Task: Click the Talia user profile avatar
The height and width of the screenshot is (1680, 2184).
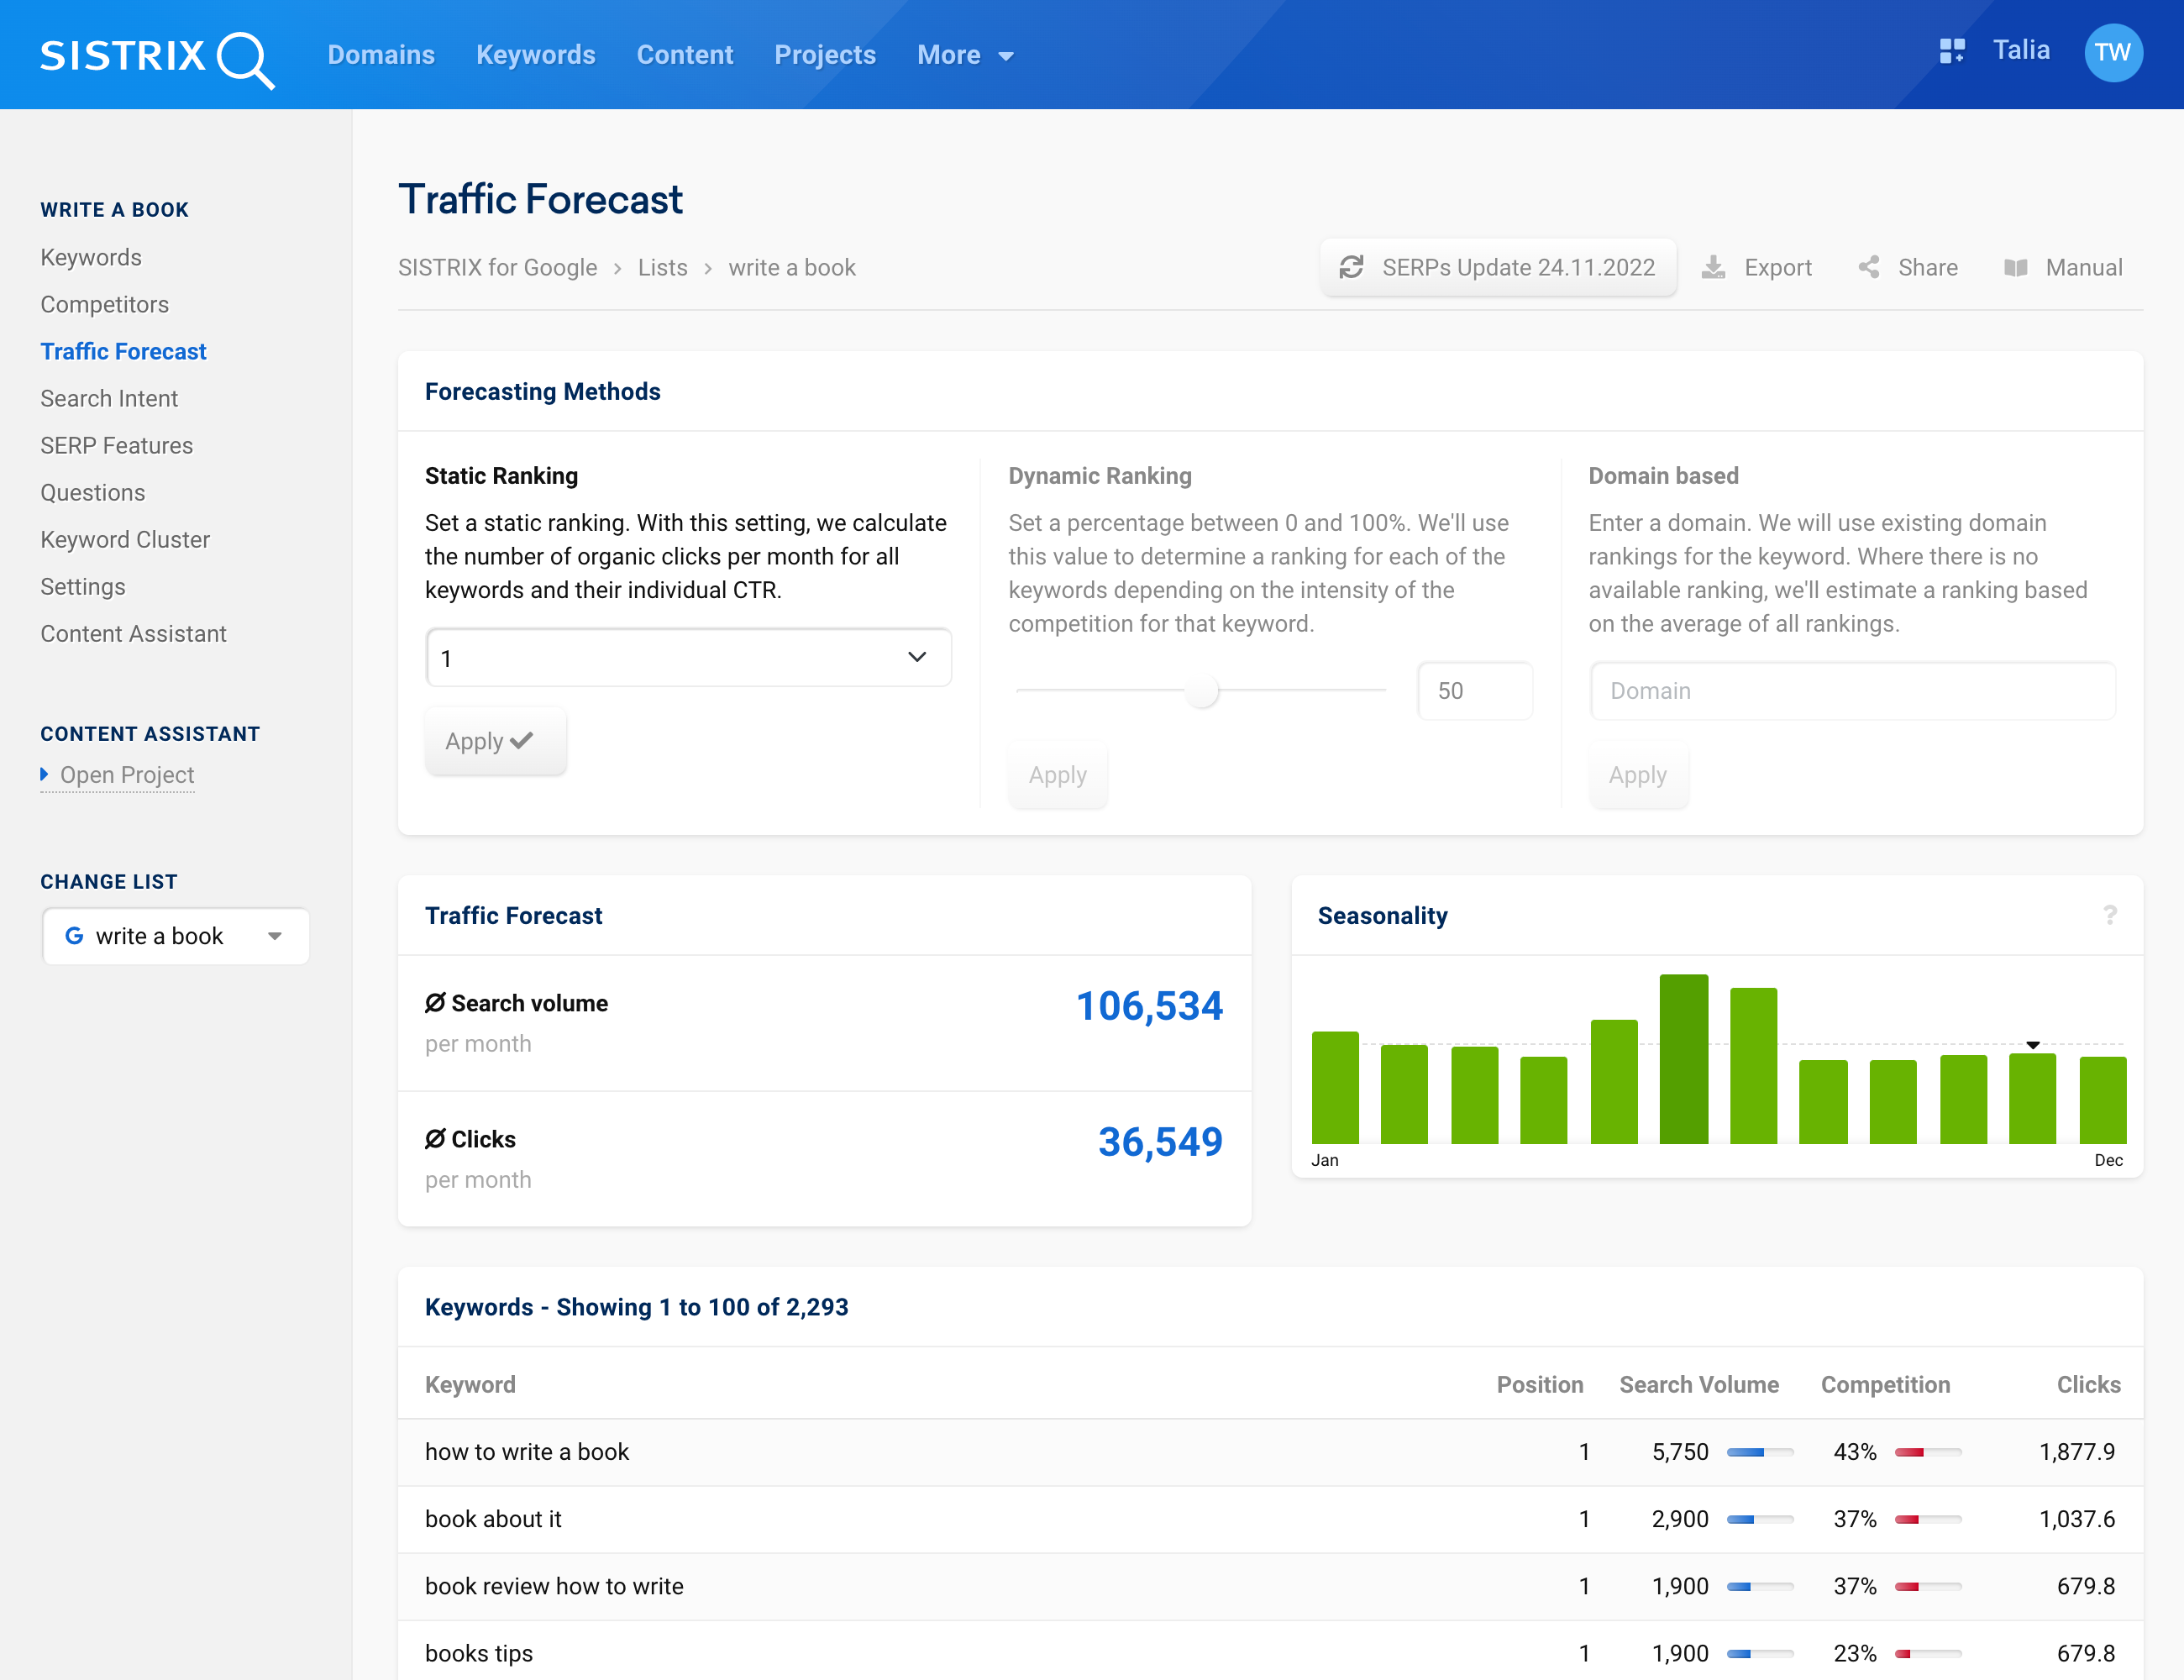Action: 2113,51
